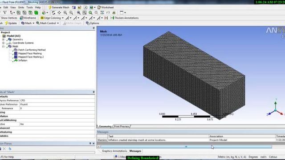Switch to the Geometry view tab

click(105, 126)
